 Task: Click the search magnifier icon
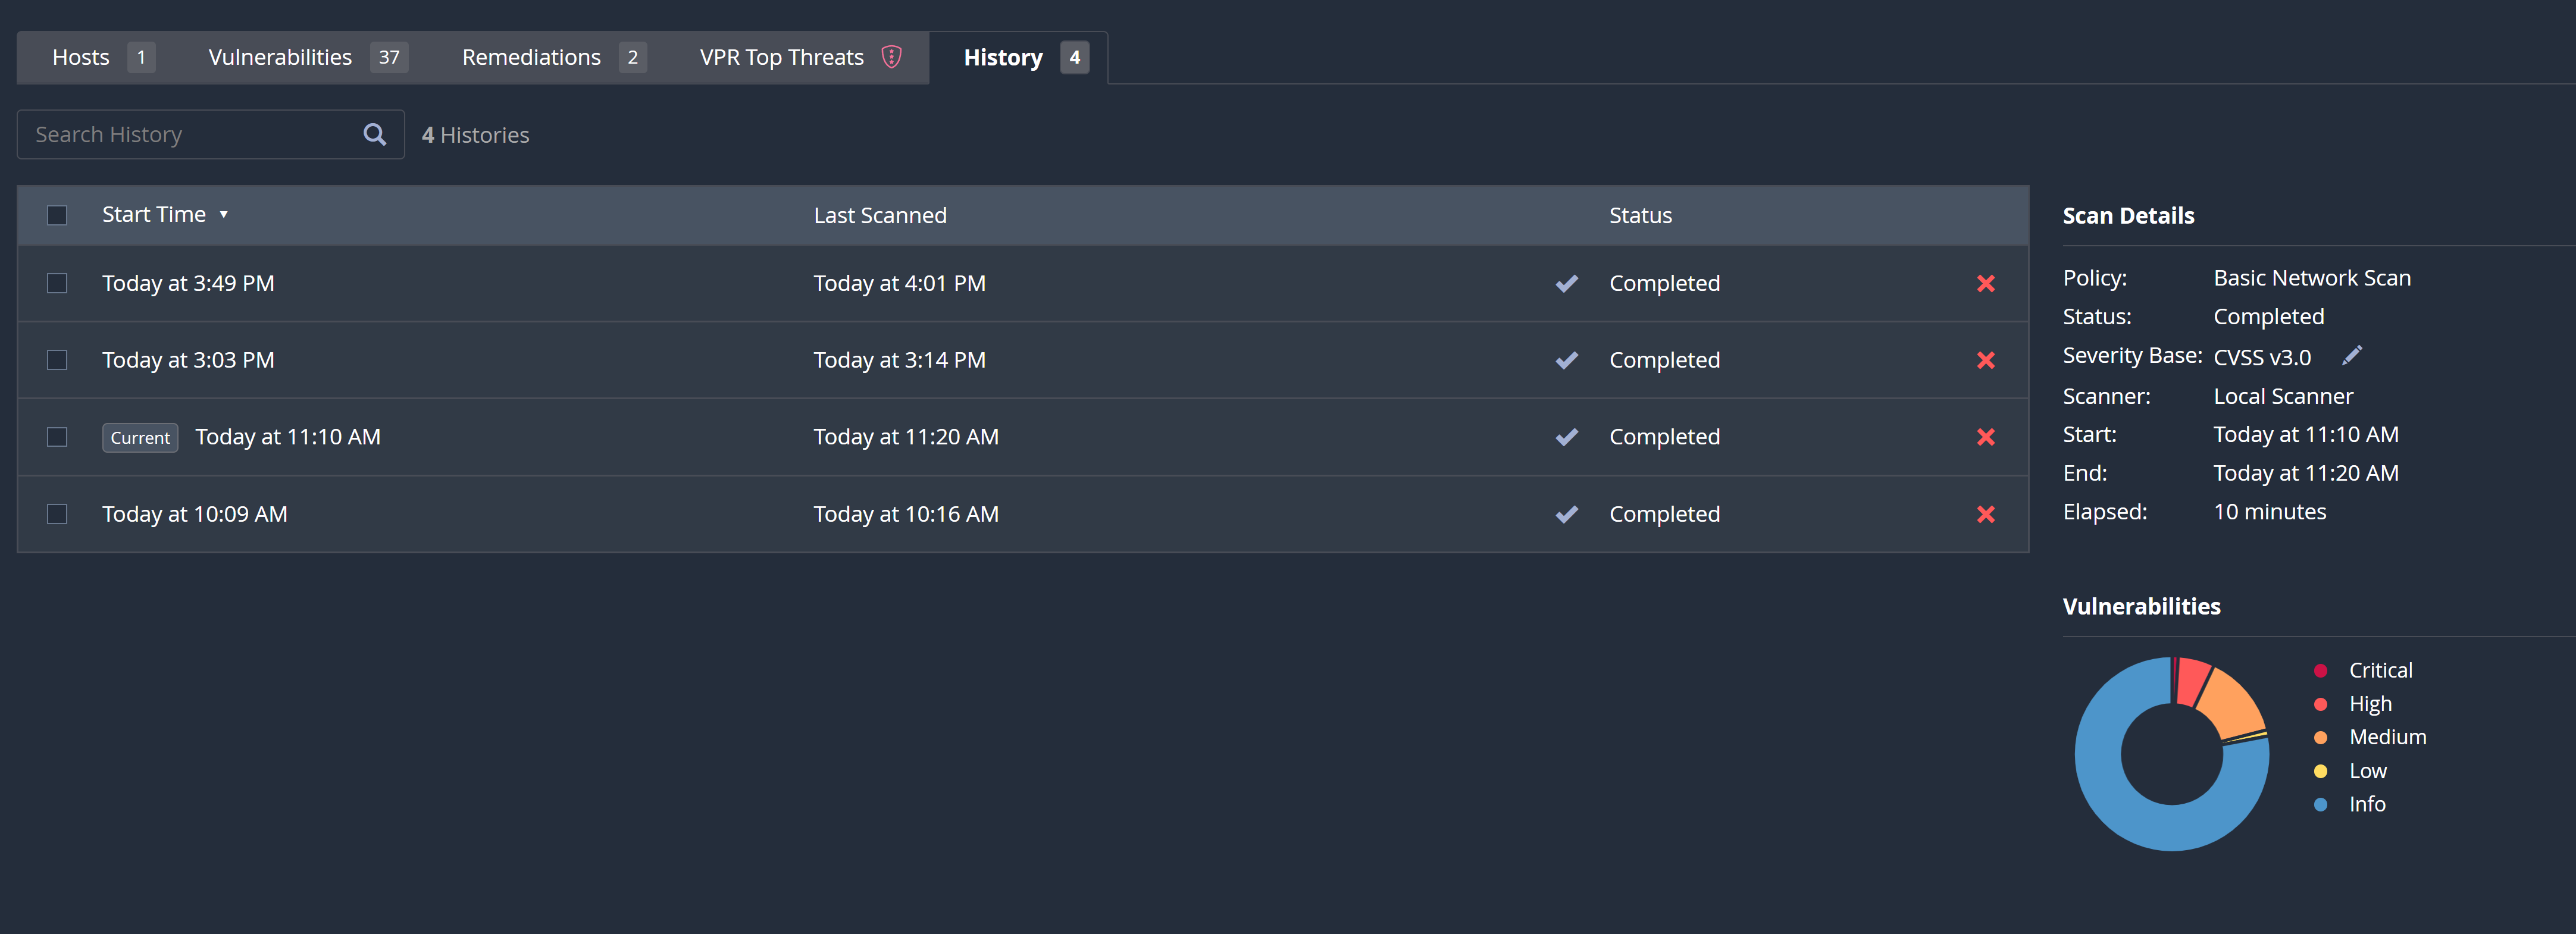pos(374,133)
